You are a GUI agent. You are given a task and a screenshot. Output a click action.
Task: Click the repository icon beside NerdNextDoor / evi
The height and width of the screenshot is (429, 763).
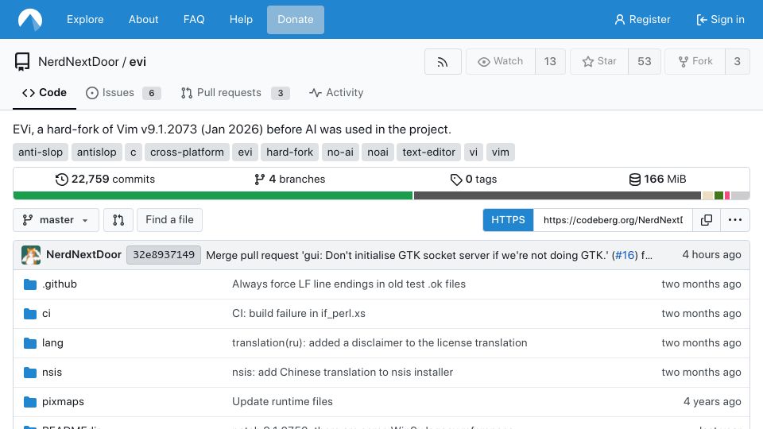(22, 62)
